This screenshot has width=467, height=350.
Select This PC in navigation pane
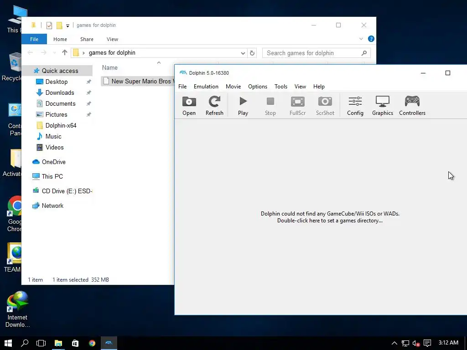coord(52,176)
